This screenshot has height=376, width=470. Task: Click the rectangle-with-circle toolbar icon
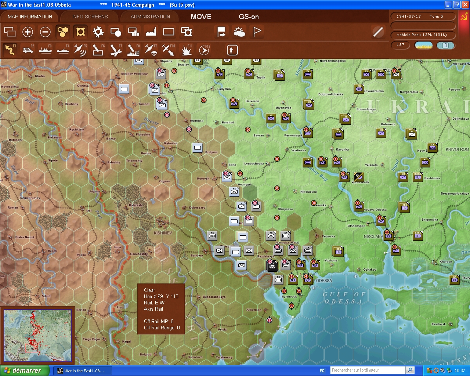coord(116,32)
